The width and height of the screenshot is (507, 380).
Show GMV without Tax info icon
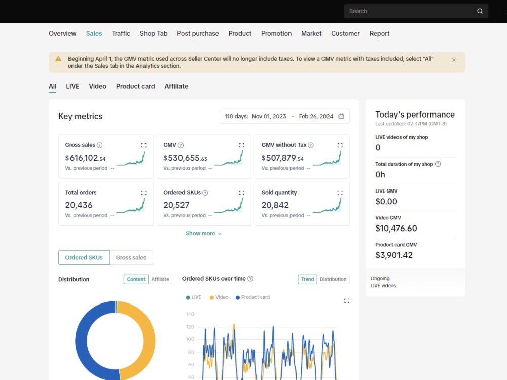pos(311,145)
